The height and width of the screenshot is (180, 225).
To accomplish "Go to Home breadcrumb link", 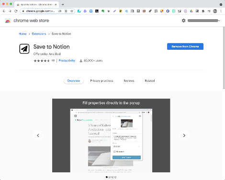I will [x=22, y=34].
